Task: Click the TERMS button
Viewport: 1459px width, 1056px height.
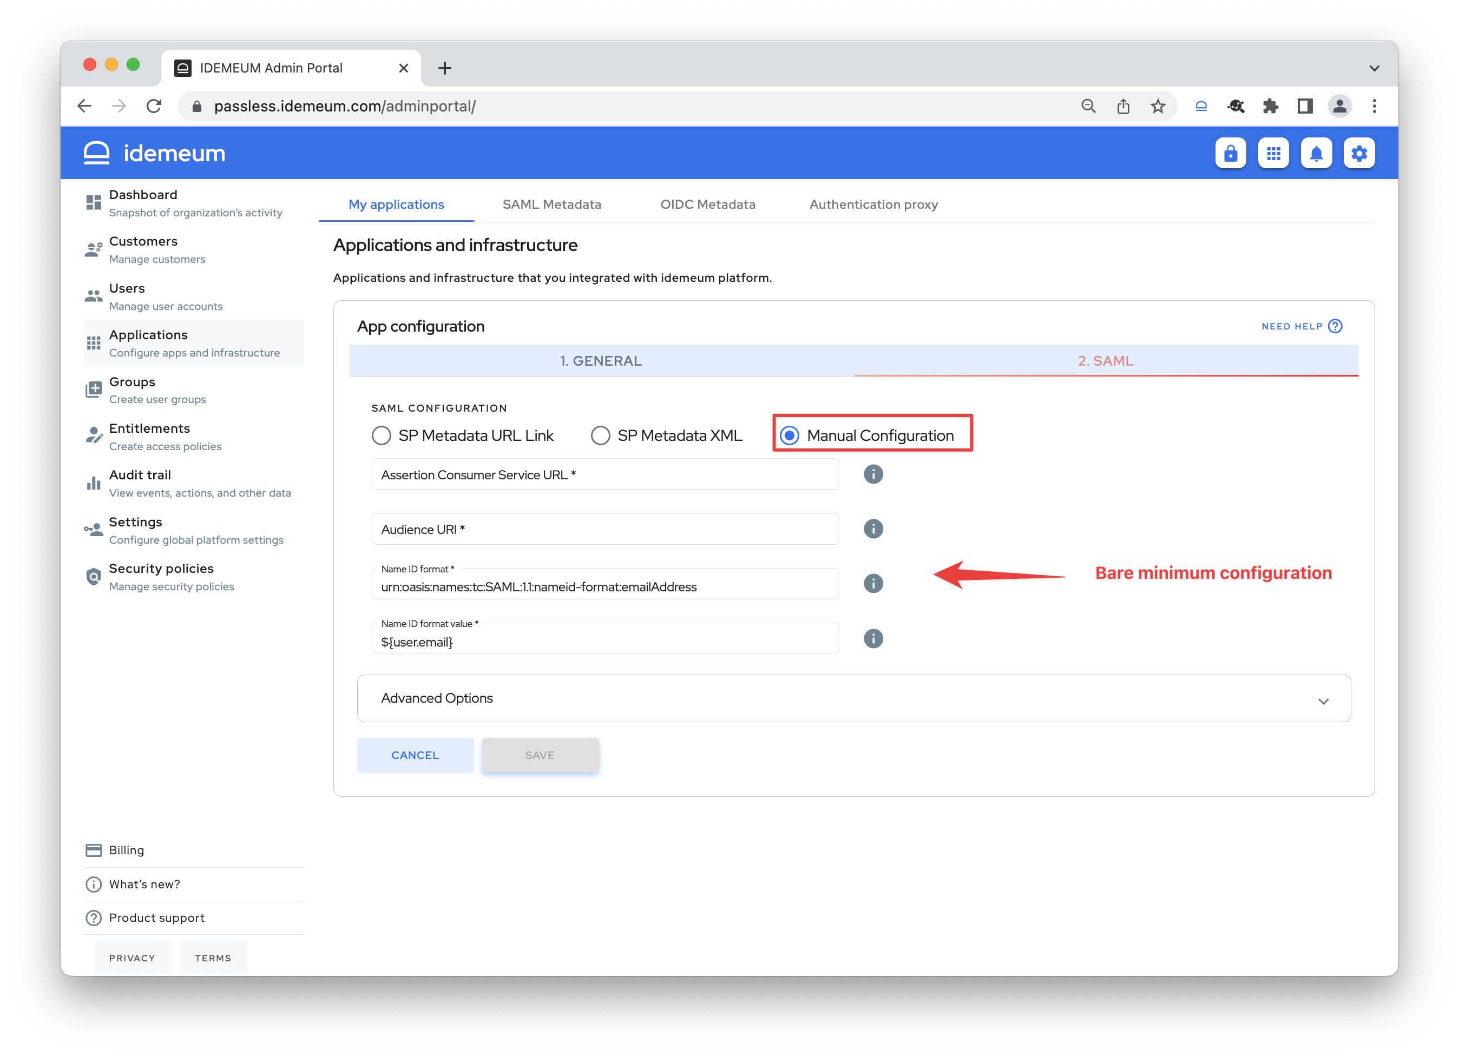Action: [213, 958]
